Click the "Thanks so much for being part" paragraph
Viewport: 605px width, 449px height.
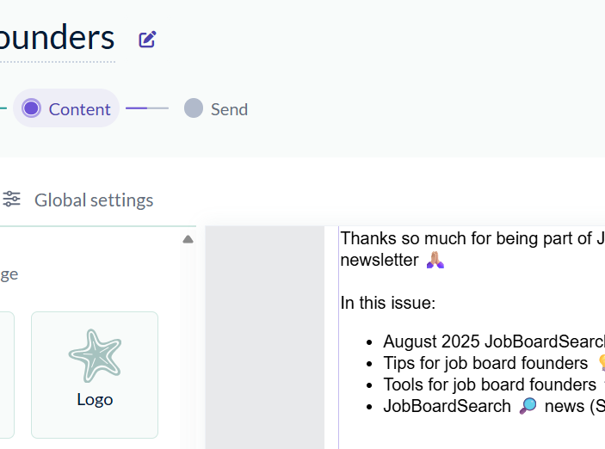pos(470,238)
